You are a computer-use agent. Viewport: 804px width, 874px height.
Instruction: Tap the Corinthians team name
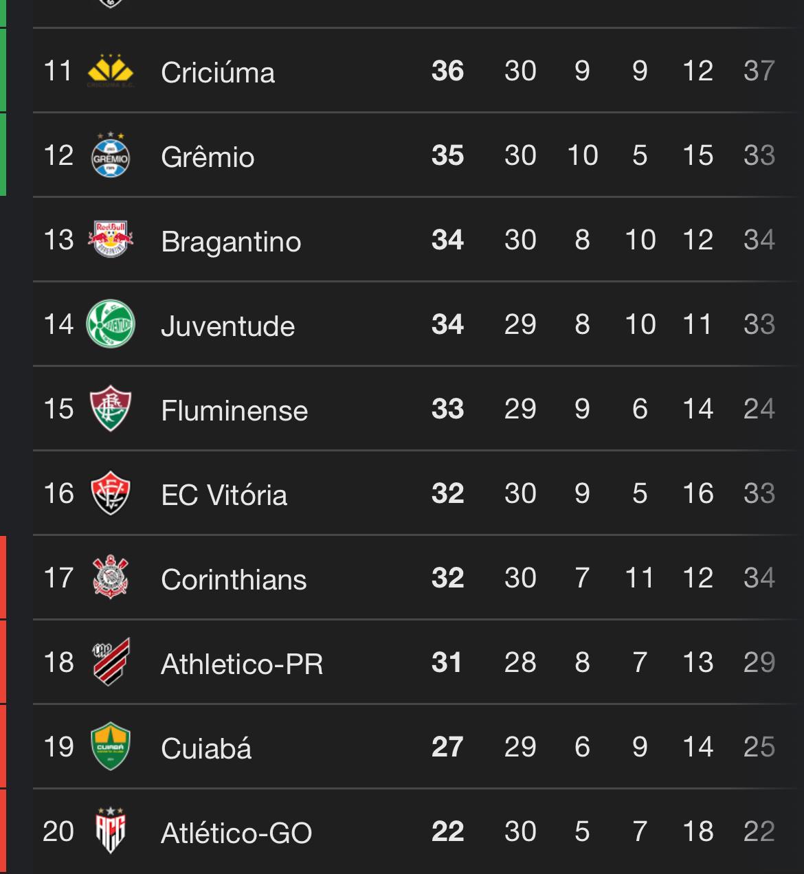(x=234, y=579)
